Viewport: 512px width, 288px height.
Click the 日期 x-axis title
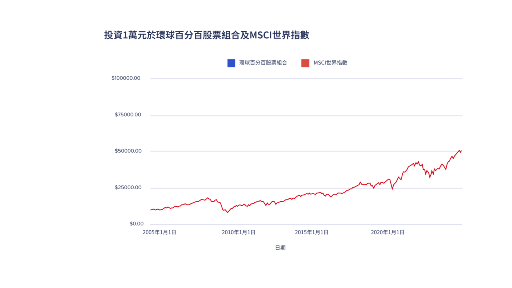coord(280,248)
